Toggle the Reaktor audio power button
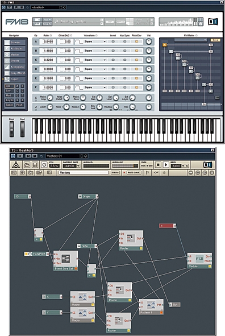225x336 pixels. click(x=44, y=165)
